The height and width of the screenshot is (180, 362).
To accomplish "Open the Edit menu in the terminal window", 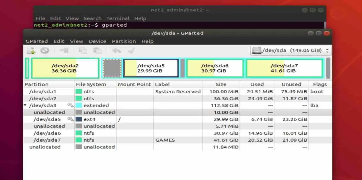I will [55, 18].
